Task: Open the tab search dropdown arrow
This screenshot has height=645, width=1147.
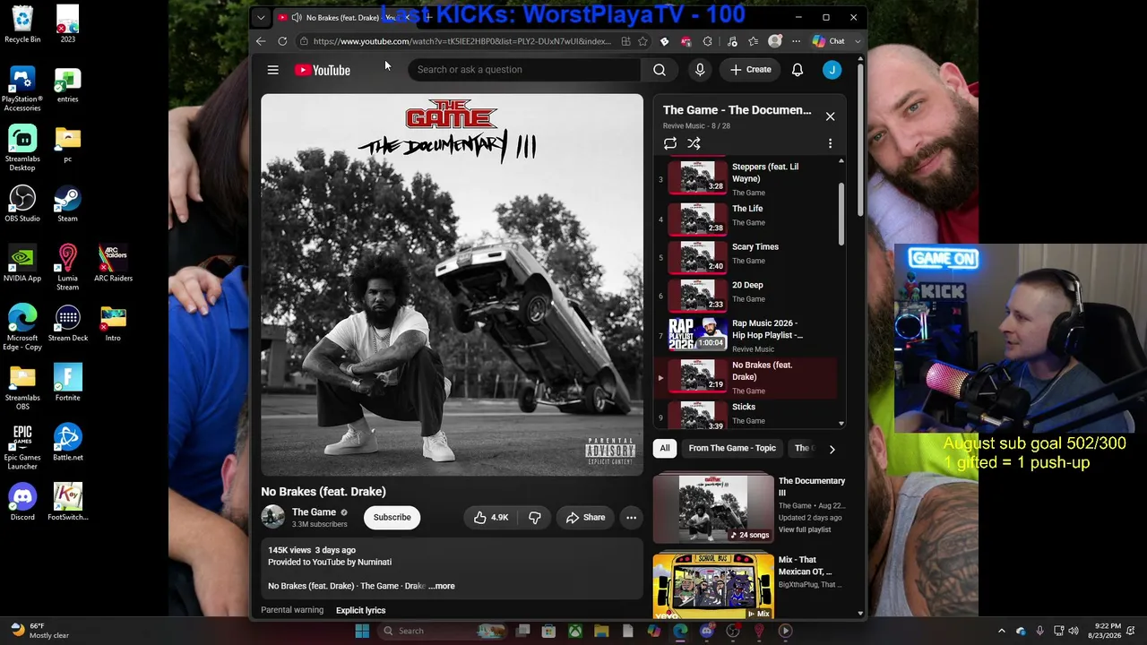Action: [x=261, y=17]
